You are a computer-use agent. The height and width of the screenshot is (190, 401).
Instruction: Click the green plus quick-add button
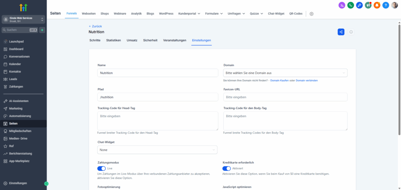coord(42,30)
